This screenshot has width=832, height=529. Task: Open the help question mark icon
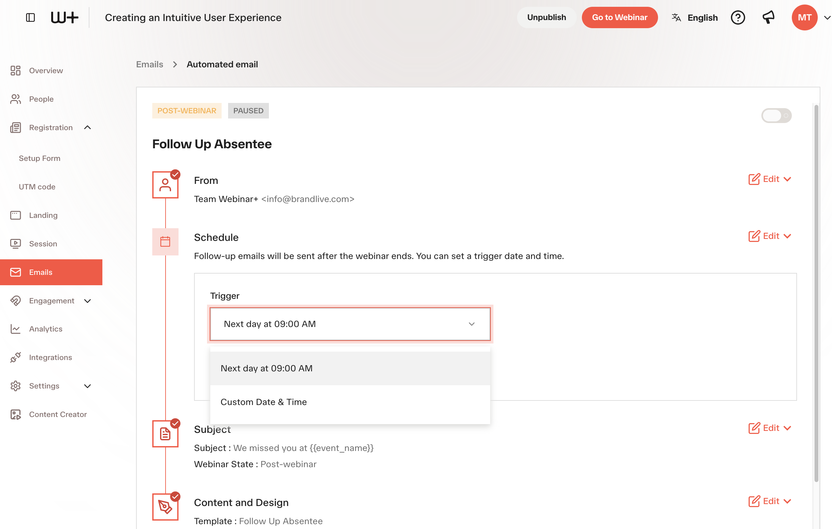click(738, 17)
